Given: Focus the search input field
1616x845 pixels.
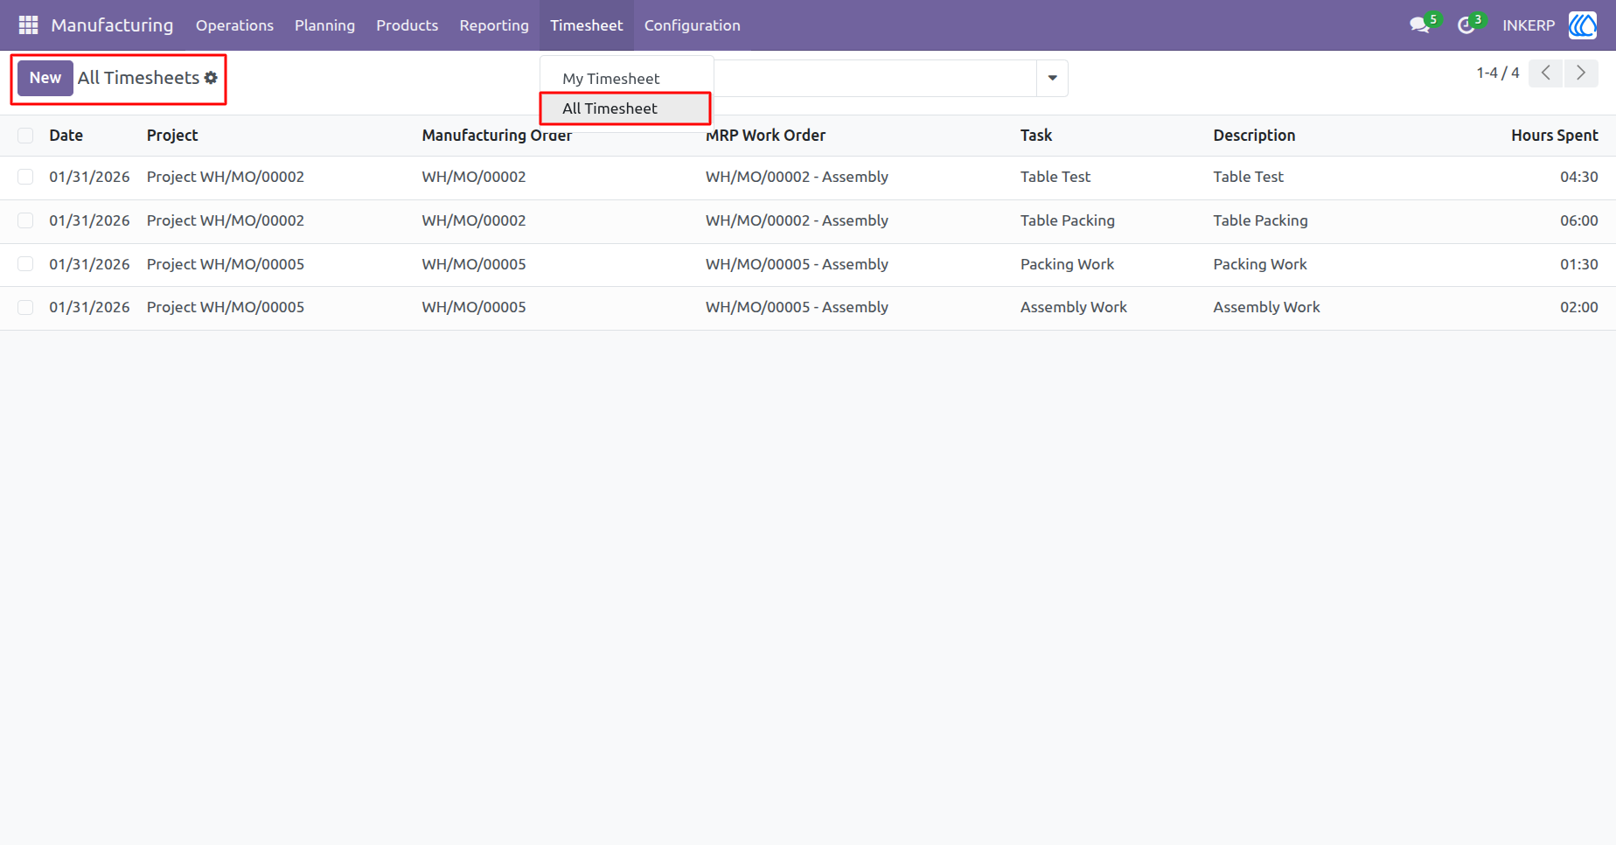Looking at the screenshot, I should (874, 78).
